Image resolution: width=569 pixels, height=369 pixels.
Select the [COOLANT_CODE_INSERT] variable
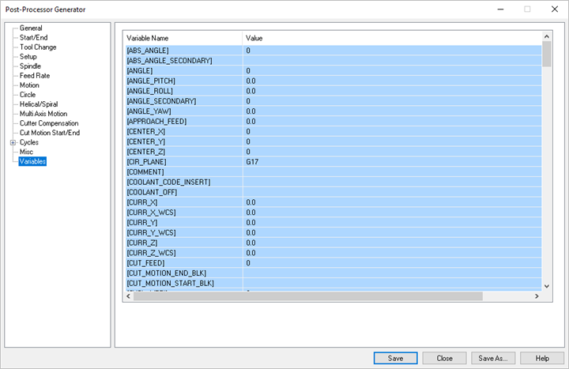(x=333, y=183)
